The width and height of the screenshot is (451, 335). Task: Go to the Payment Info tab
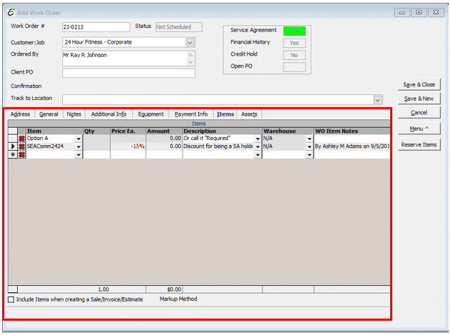click(191, 114)
